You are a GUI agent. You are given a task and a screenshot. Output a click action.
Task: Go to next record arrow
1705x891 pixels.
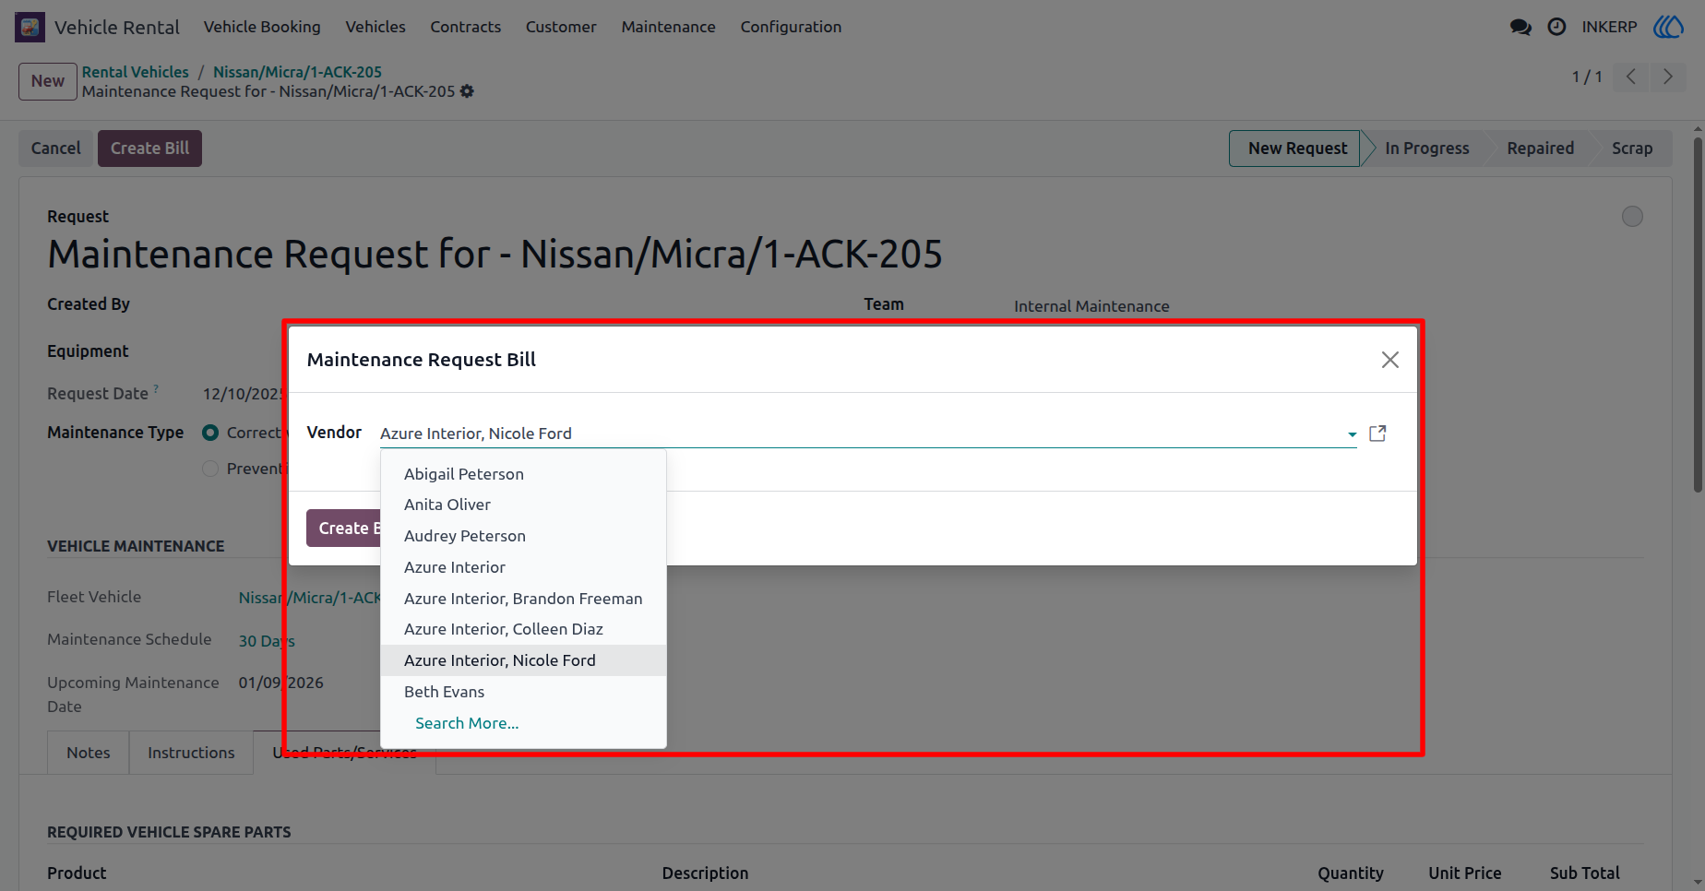(x=1667, y=77)
